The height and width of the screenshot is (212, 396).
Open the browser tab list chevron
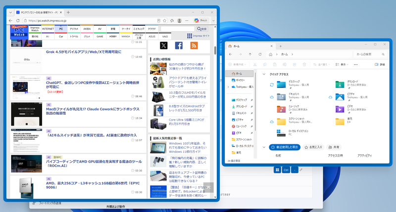point(10,12)
